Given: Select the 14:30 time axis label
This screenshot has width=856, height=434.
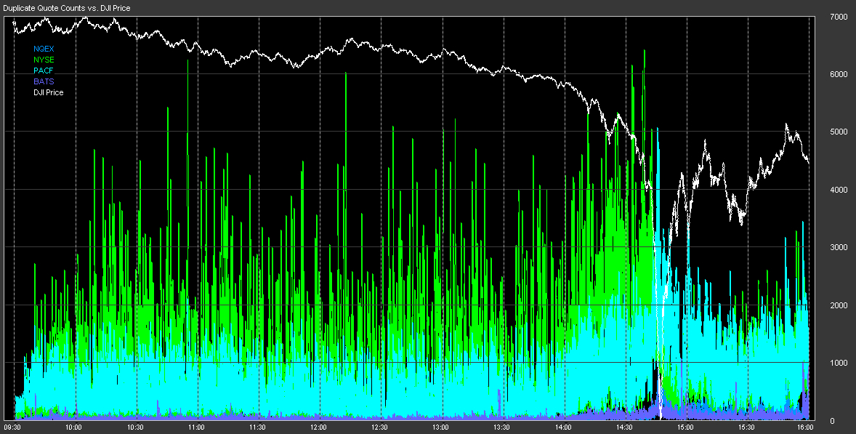Looking at the screenshot, I should coord(626,427).
